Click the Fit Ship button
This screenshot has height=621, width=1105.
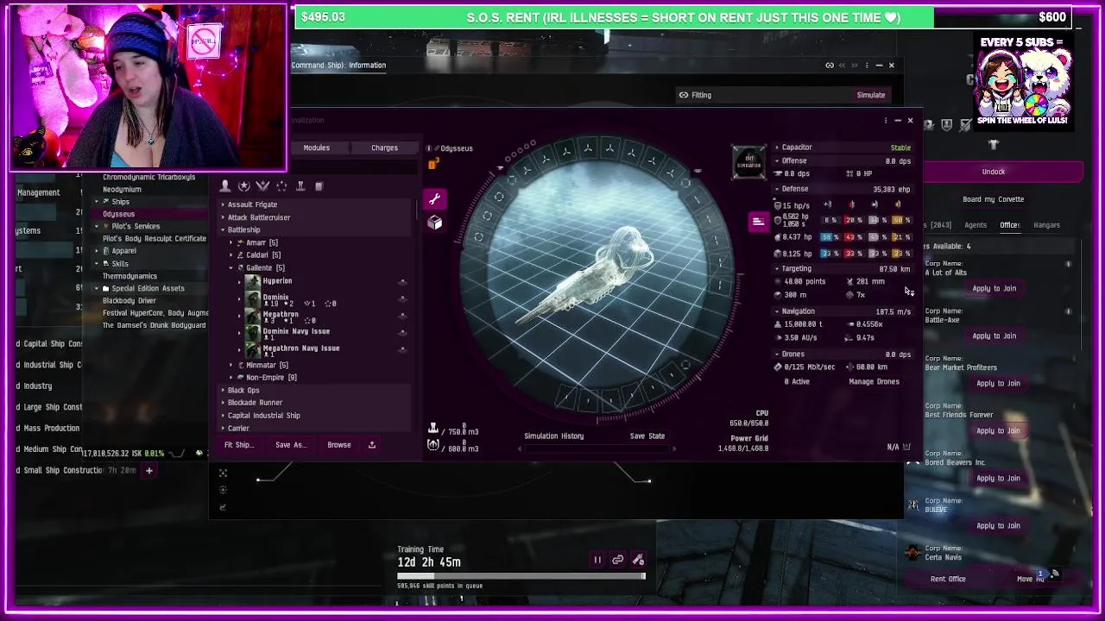[239, 445]
